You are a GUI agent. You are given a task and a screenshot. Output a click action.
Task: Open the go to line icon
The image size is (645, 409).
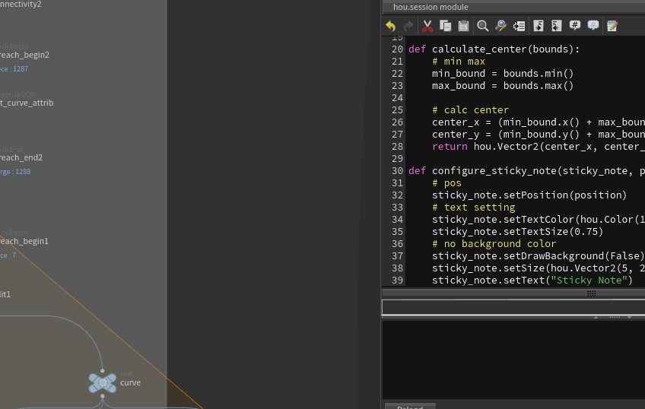coord(519,26)
